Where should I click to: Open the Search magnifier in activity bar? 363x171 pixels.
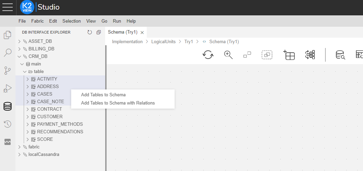click(x=7, y=53)
